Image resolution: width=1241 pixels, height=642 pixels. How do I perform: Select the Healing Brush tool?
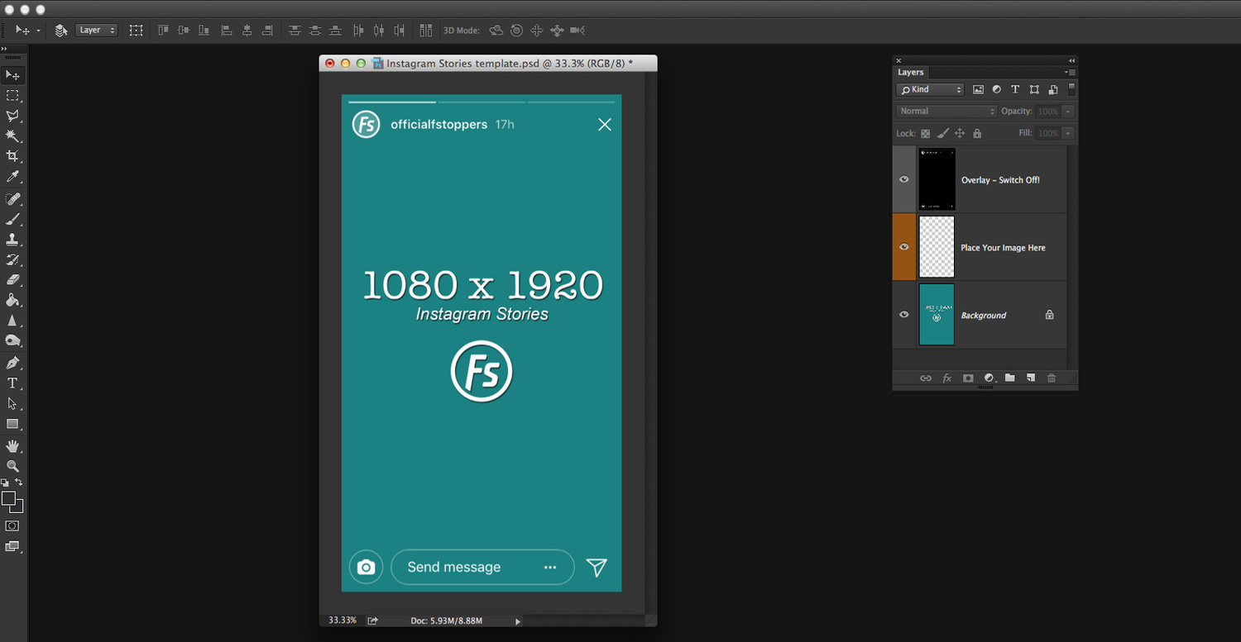point(12,198)
